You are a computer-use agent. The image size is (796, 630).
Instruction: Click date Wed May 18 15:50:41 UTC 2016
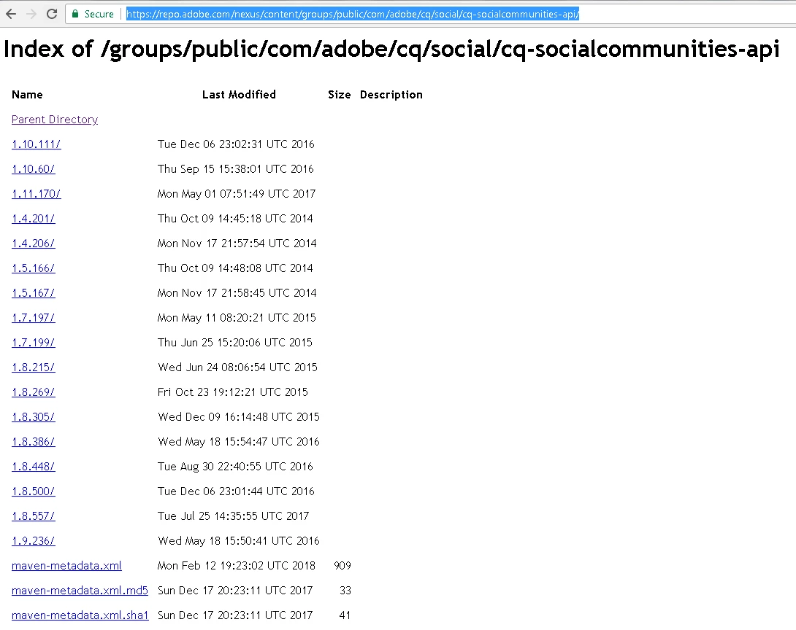point(239,542)
